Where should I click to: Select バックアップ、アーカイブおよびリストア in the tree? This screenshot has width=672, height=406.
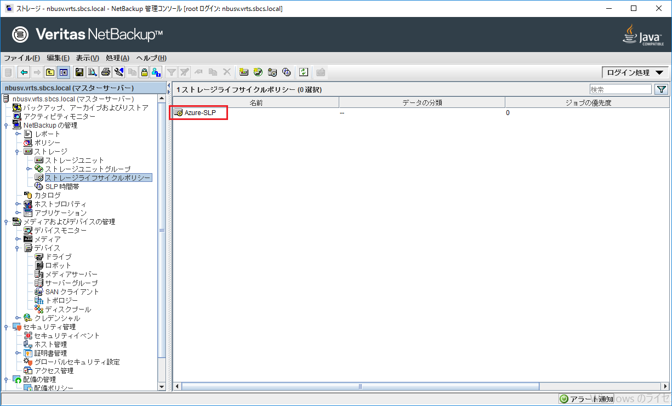[x=86, y=108]
